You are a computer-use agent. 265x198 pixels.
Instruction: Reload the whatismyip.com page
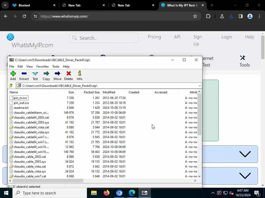(x=24, y=16)
